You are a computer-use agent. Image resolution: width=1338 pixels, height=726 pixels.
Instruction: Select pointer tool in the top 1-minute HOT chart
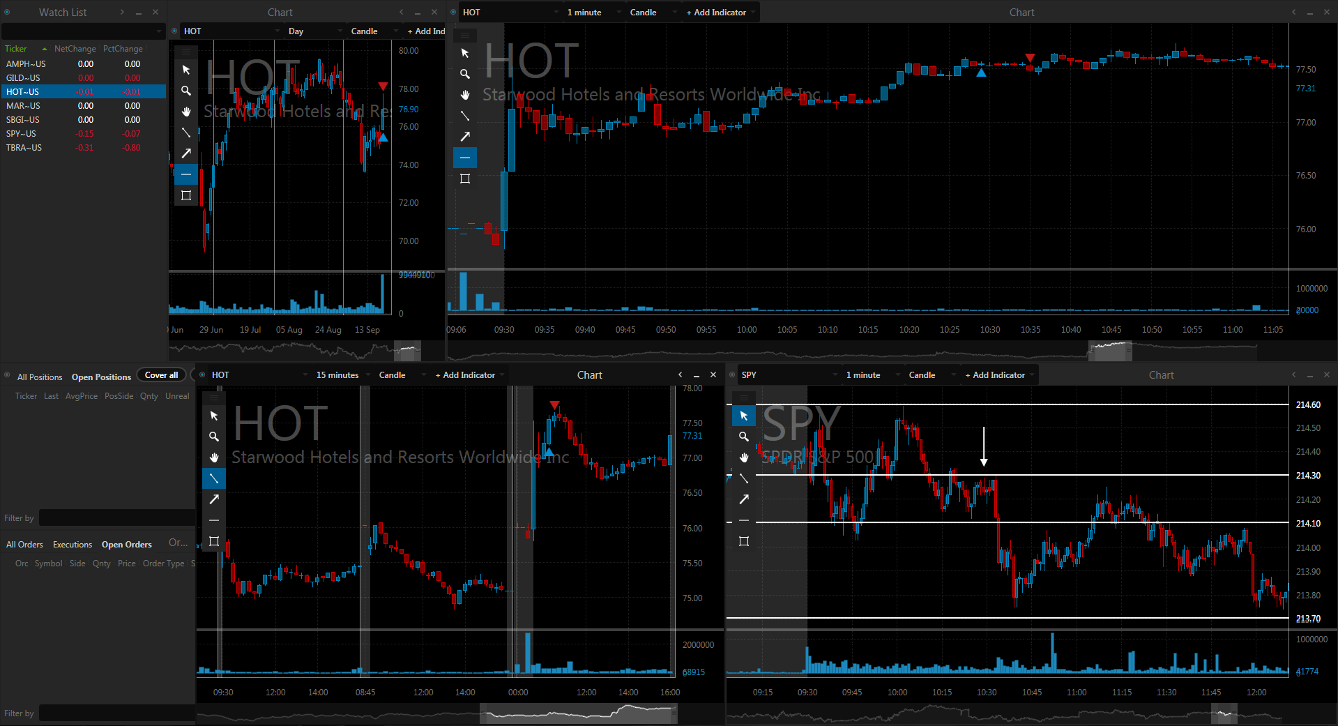(465, 53)
